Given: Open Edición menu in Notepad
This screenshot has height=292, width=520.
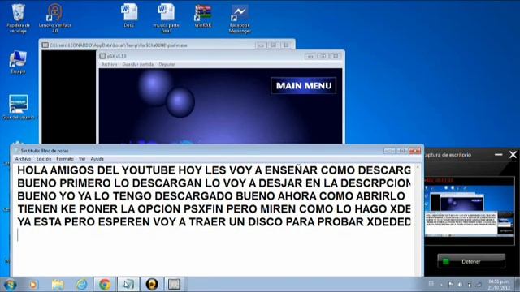Looking at the screenshot, I should coord(44,159).
